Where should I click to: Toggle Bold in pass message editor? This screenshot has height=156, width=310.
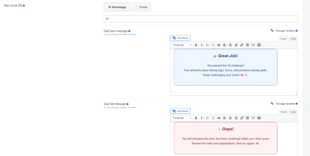pyautogui.click(x=196, y=45)
